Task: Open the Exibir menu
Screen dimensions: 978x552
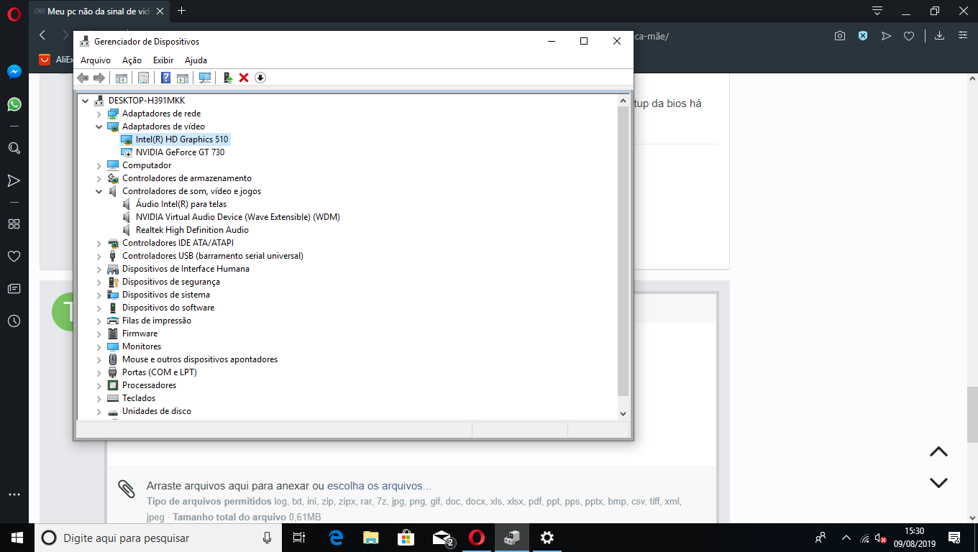Action: 163,60
